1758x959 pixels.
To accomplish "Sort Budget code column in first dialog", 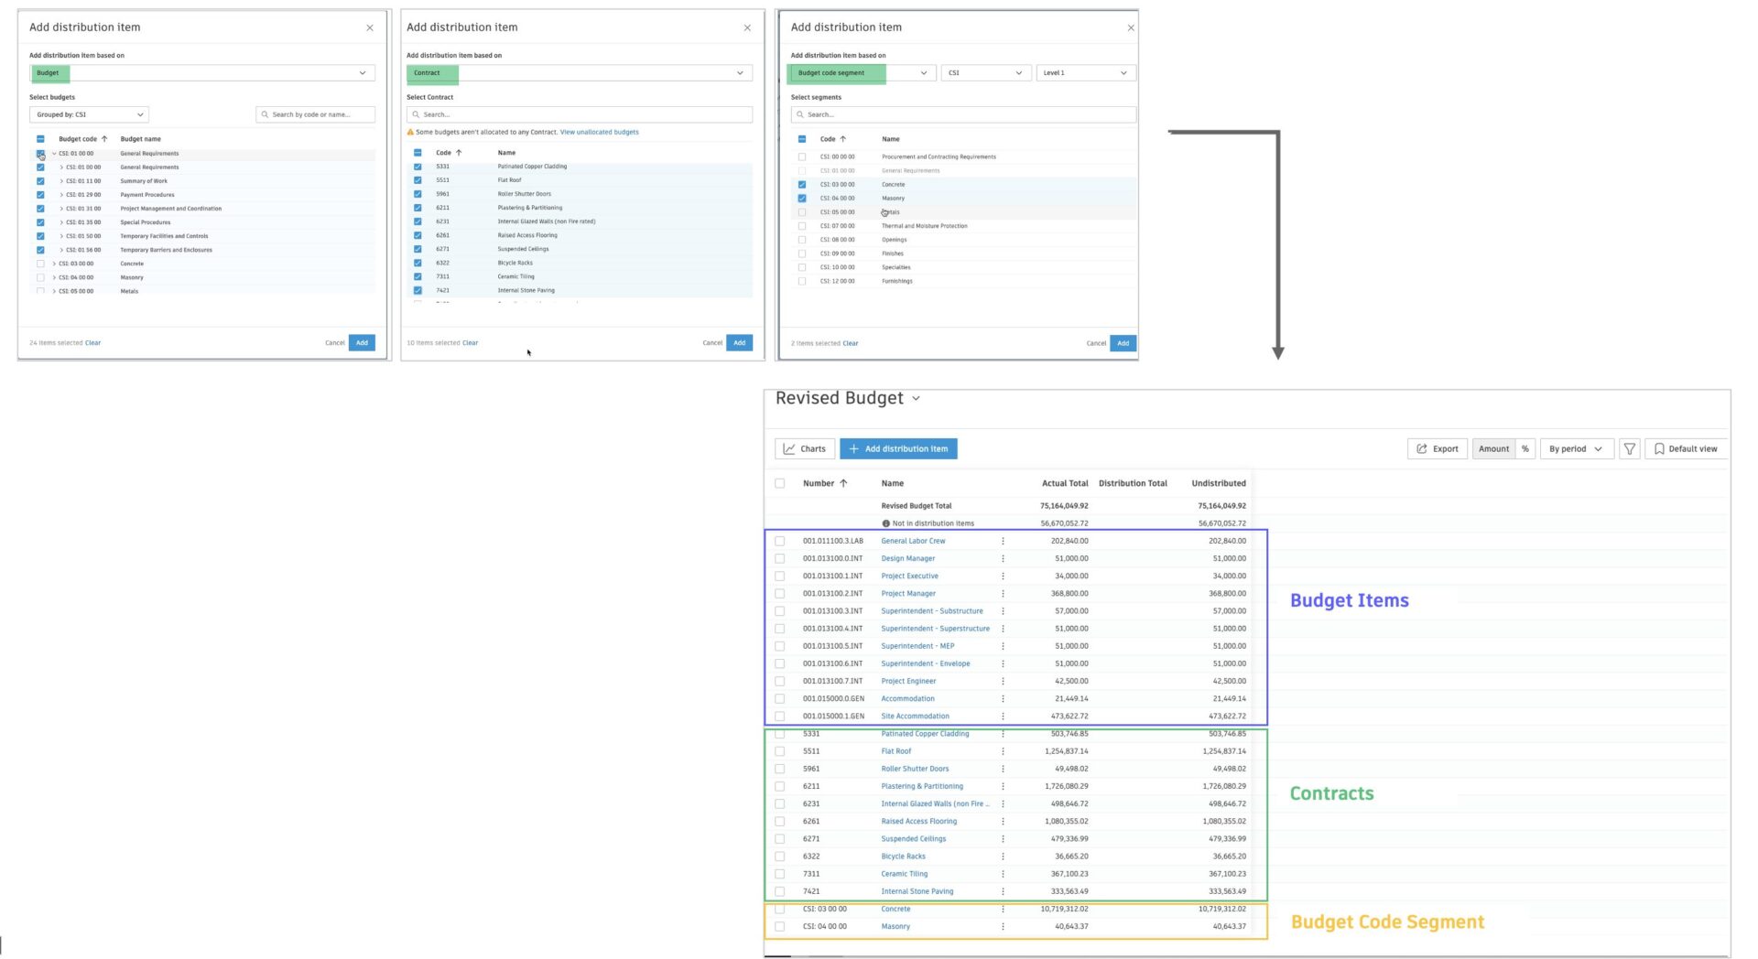I will (x=104, y=139).
